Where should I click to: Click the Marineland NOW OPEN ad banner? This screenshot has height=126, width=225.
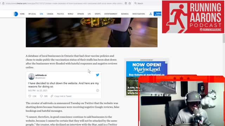[147, 69]
